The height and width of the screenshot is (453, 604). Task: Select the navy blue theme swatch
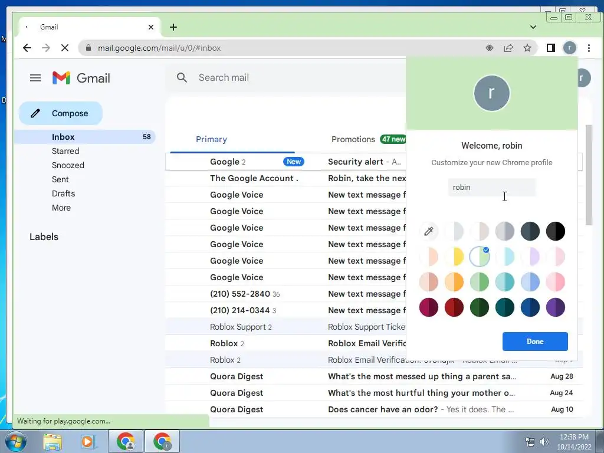coord(530,307)
